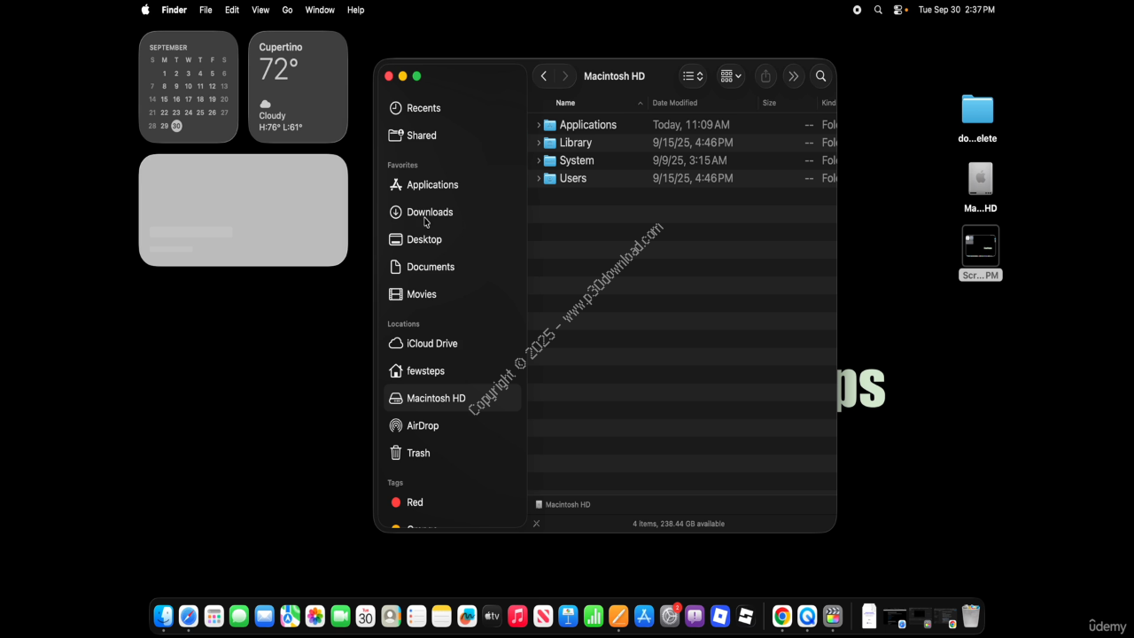Click the Share icon in Finder toolbar
Viewport: 1134px width, 638px height.
point(765,76)
